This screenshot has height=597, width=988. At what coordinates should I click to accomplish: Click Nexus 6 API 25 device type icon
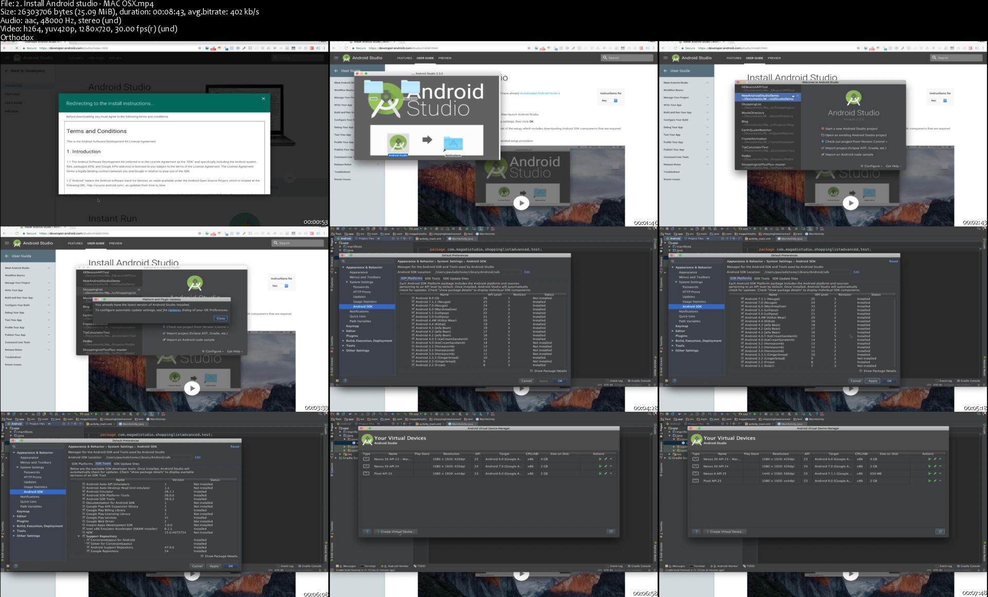tap(695, 473)
